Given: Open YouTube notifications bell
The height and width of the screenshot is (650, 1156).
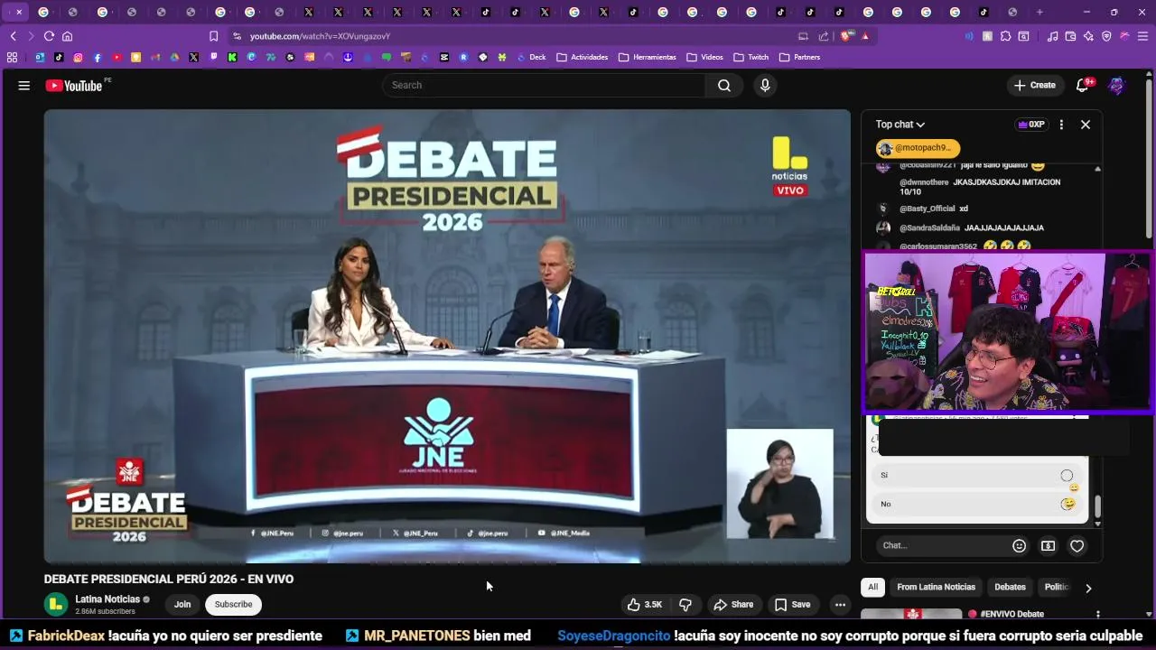Looking at the screenshot, I should tap(1082, 85).
